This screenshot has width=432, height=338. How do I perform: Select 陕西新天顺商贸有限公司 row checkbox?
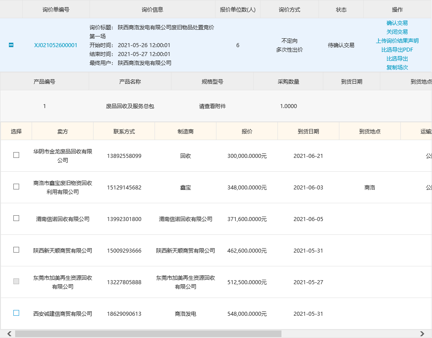[16, 250]
